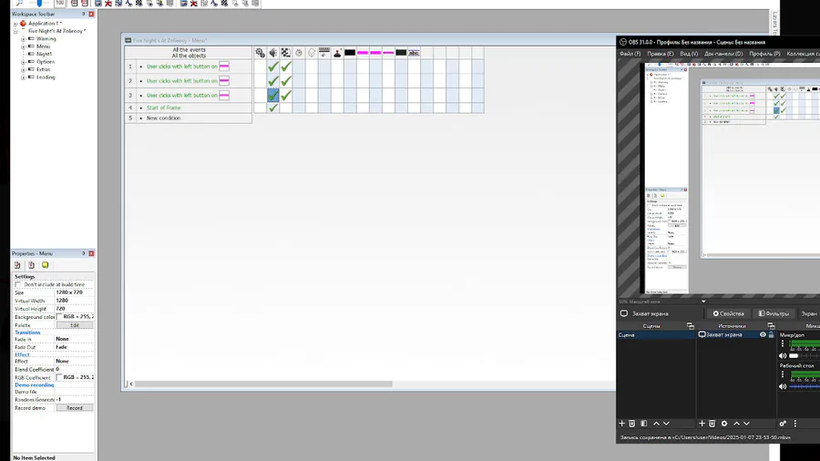The width and height of the screenshot is (820, 461).
Task: Mute the Микр/доп audio channel
Action: pos(783,355)
